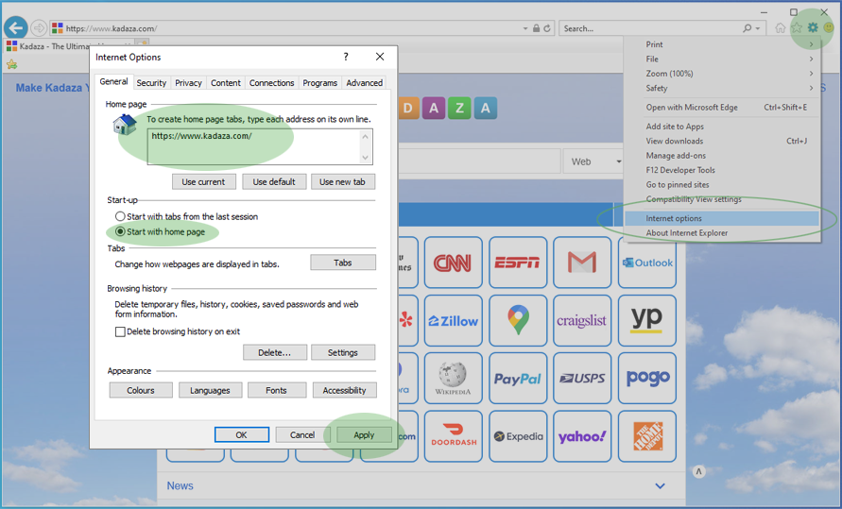Click the Internet Options help question mark
The image size is (842, 509).
point(346,57)
